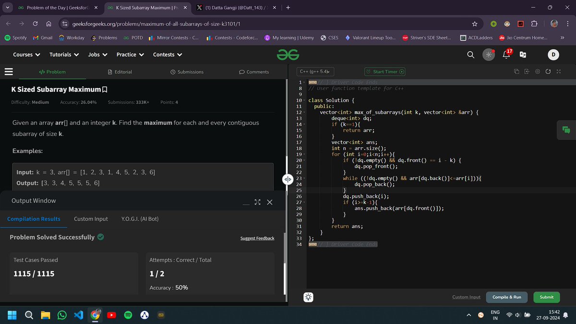Click the Suggest Feedback link
The height and width of the screenshot is (324, 576).
pyautogui.click(x=257, y=238)
